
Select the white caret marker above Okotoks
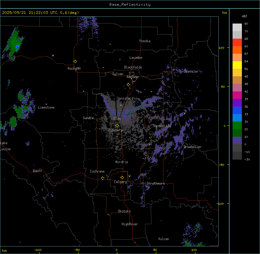pos(109,214)
